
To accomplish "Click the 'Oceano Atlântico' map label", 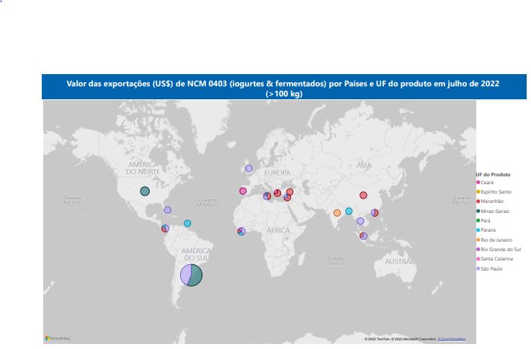I will point(208,202).
